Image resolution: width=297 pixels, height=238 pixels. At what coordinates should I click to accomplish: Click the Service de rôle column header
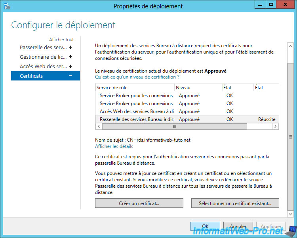point(135,87)
